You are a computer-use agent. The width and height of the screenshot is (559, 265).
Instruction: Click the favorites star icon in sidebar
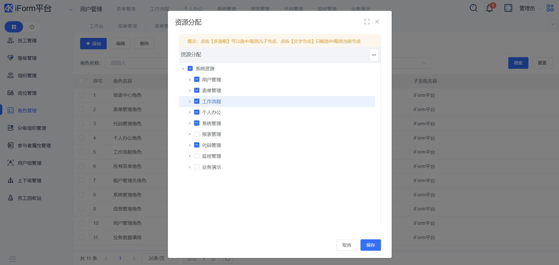point(32,27)
